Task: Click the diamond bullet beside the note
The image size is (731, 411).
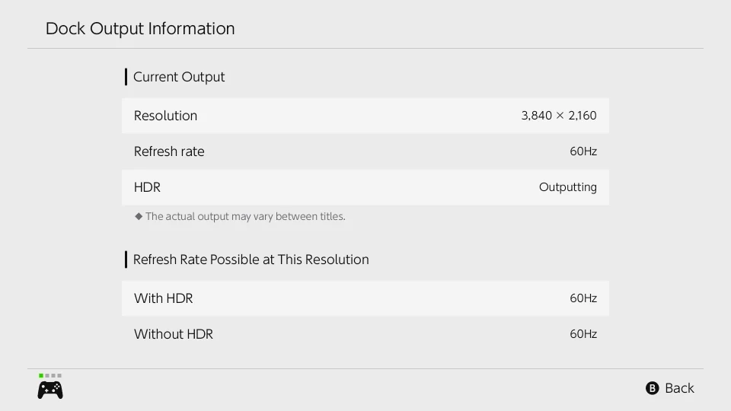Action: coord(139,216)
